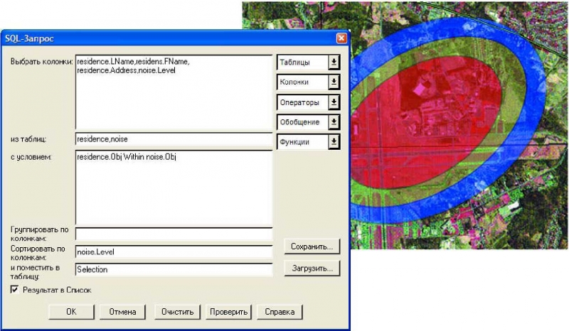
Task: Click the Сортировать по колонкам field
Action: coord(174,251)
